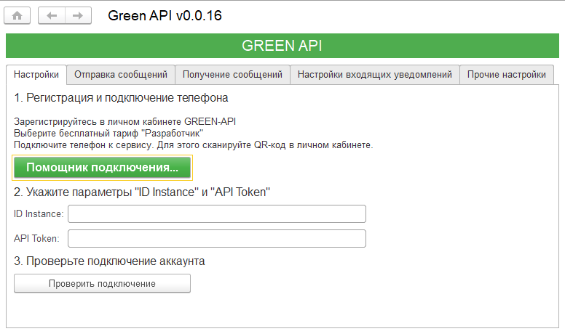Navigate forward with the right arrow

(x=78, y=15)
